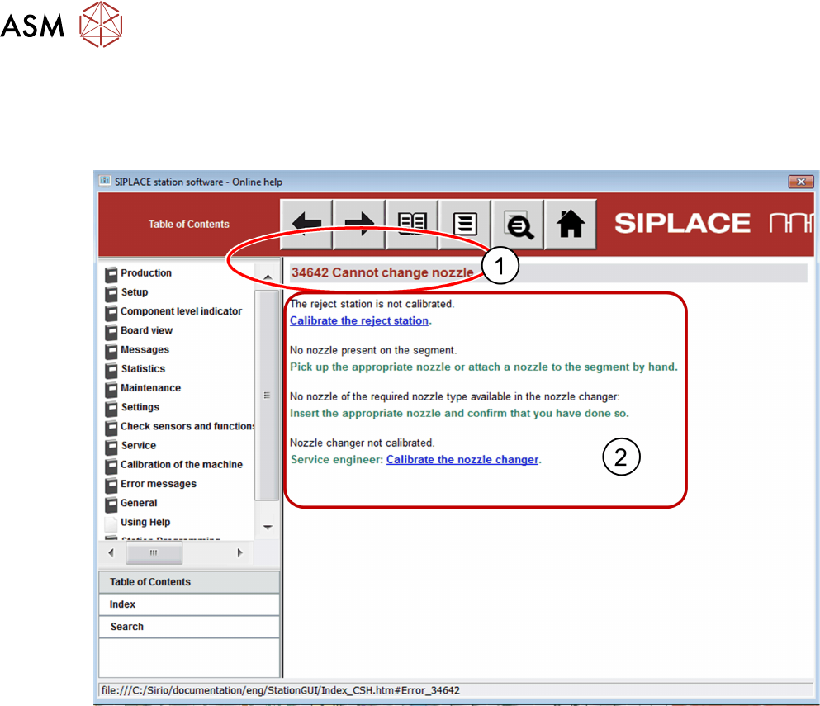This screenshot has height=706, width=820.
Task: Click the book icon beside Messages
Action: click(x=111, y=351)
